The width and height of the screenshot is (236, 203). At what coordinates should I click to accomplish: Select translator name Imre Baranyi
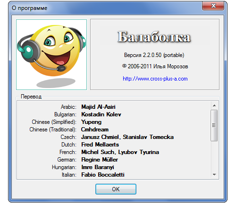pyautogui.click(x=98, y=167)
